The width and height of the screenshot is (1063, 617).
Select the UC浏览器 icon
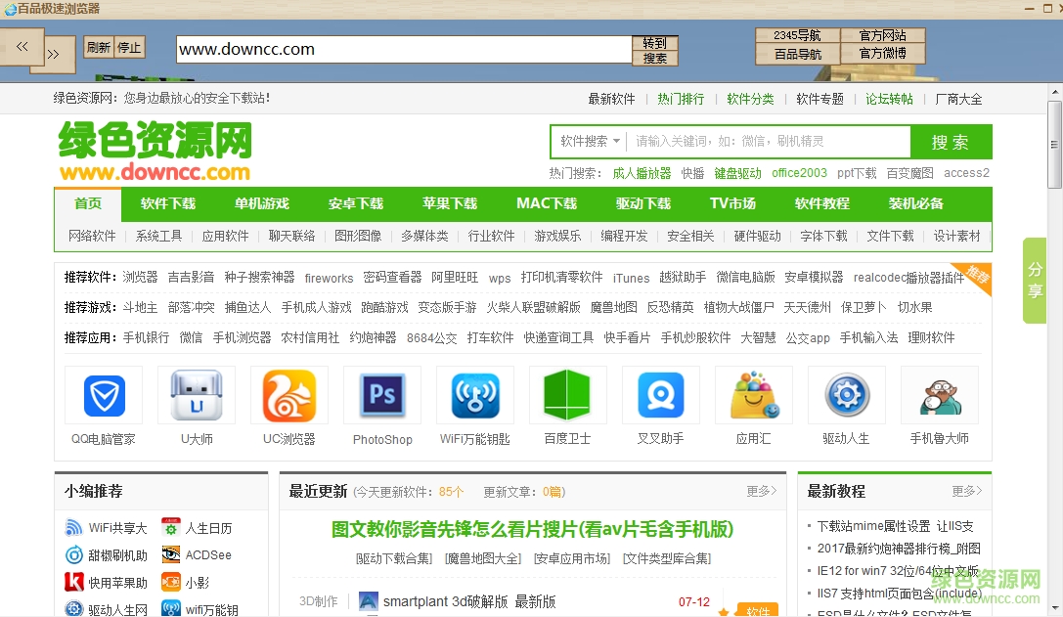coord(288,395)
